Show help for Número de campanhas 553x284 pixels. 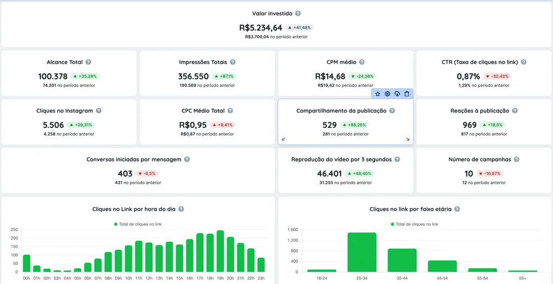tap(517, 159)
